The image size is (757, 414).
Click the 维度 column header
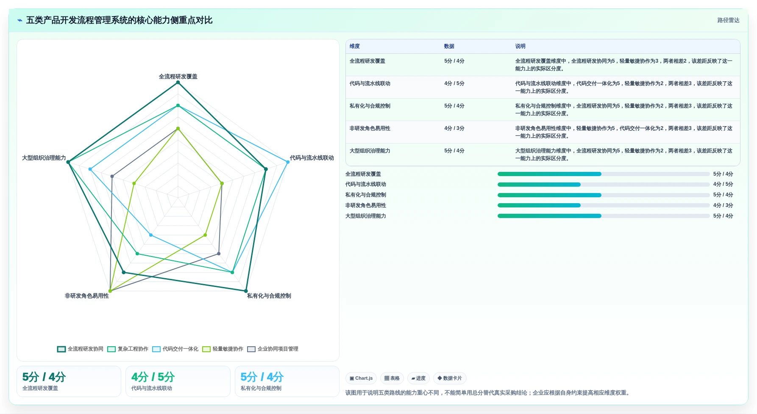point(355,46)
